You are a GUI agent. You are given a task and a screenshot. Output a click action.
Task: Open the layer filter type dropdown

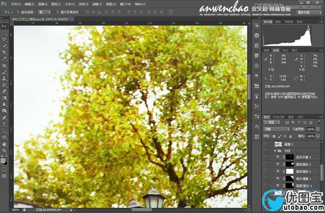[272, 122]
